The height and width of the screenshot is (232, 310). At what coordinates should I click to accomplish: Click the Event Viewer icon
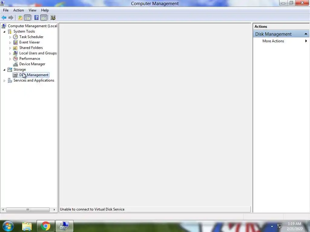15,42
